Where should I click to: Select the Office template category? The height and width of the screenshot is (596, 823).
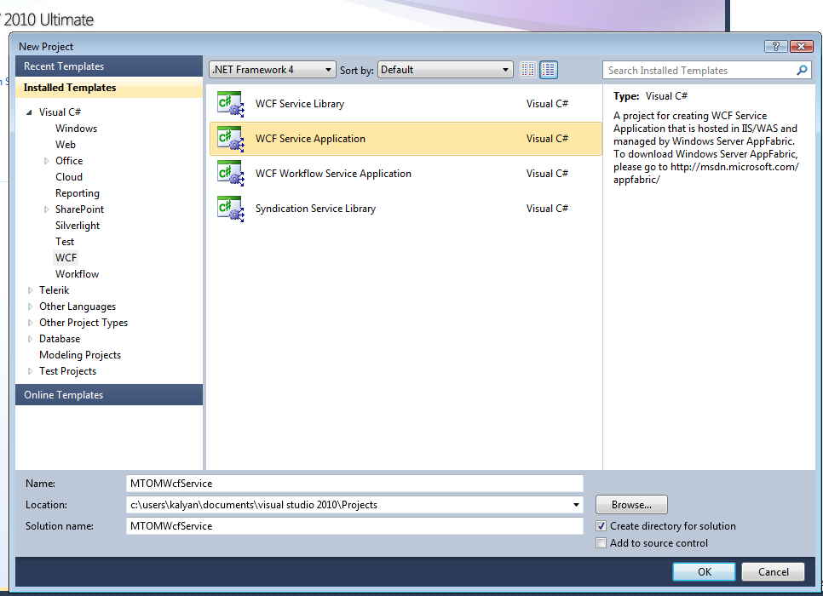pos(69,161)
